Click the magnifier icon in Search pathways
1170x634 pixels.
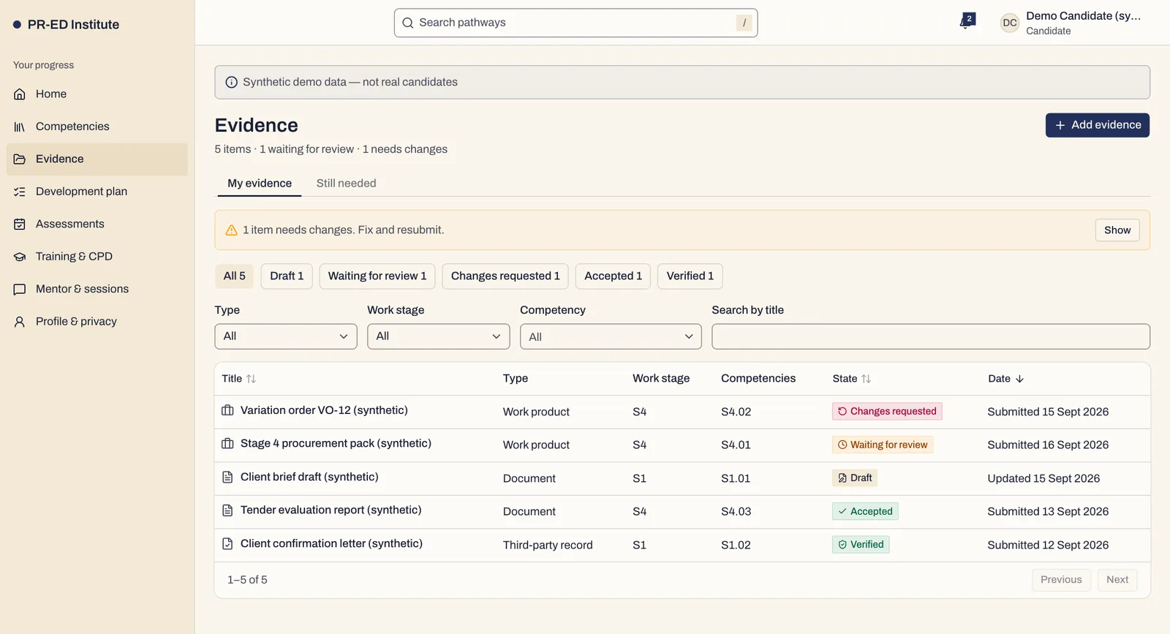(x=408, y=23)
